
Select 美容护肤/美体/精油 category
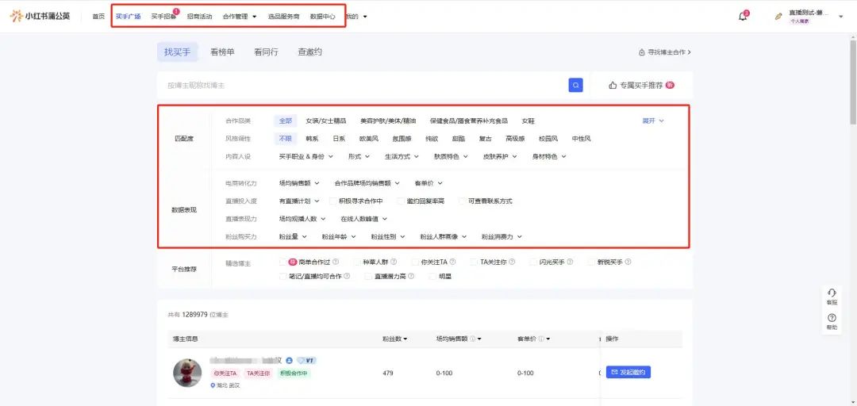[388, 121]
